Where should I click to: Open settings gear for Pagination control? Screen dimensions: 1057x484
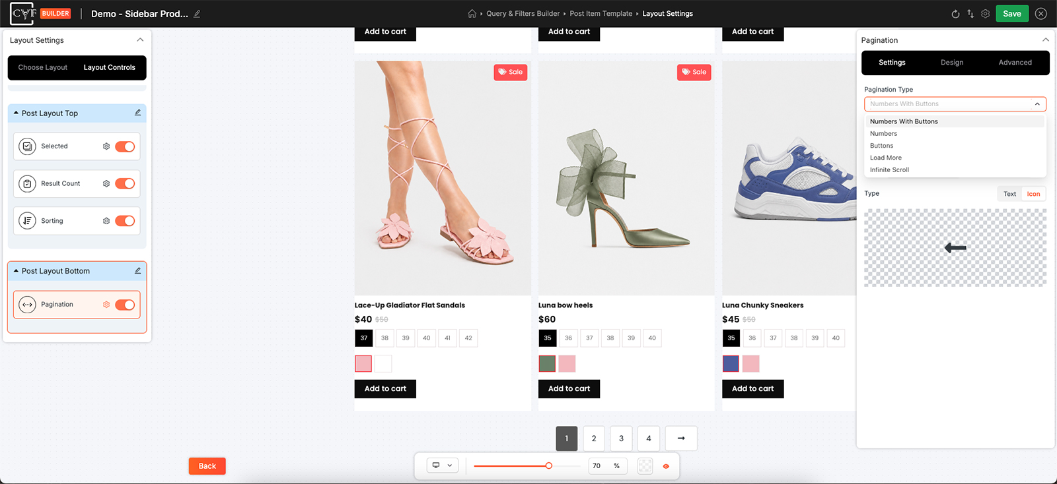(106, 305)
